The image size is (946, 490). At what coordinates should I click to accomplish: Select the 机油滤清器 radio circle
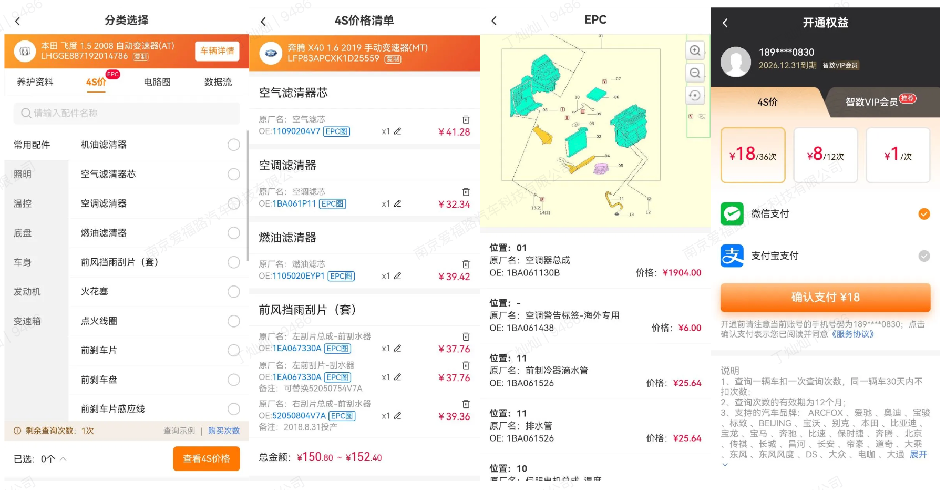click(234, 145)
